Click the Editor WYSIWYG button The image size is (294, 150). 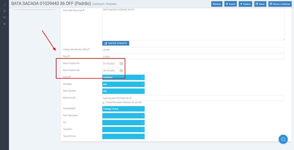116,43
